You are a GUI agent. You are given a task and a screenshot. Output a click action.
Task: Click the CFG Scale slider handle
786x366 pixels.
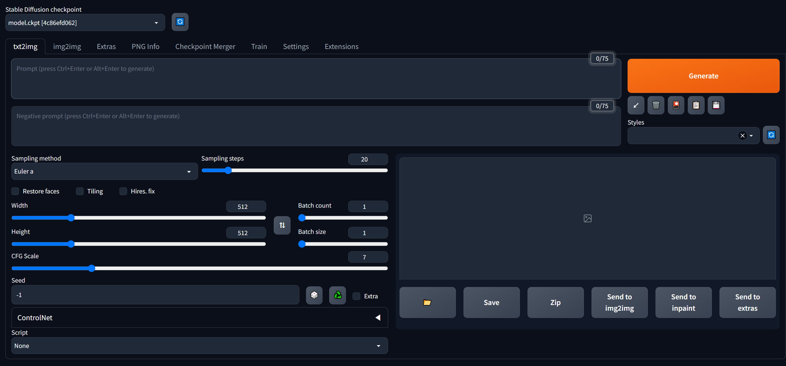(92, 268)
